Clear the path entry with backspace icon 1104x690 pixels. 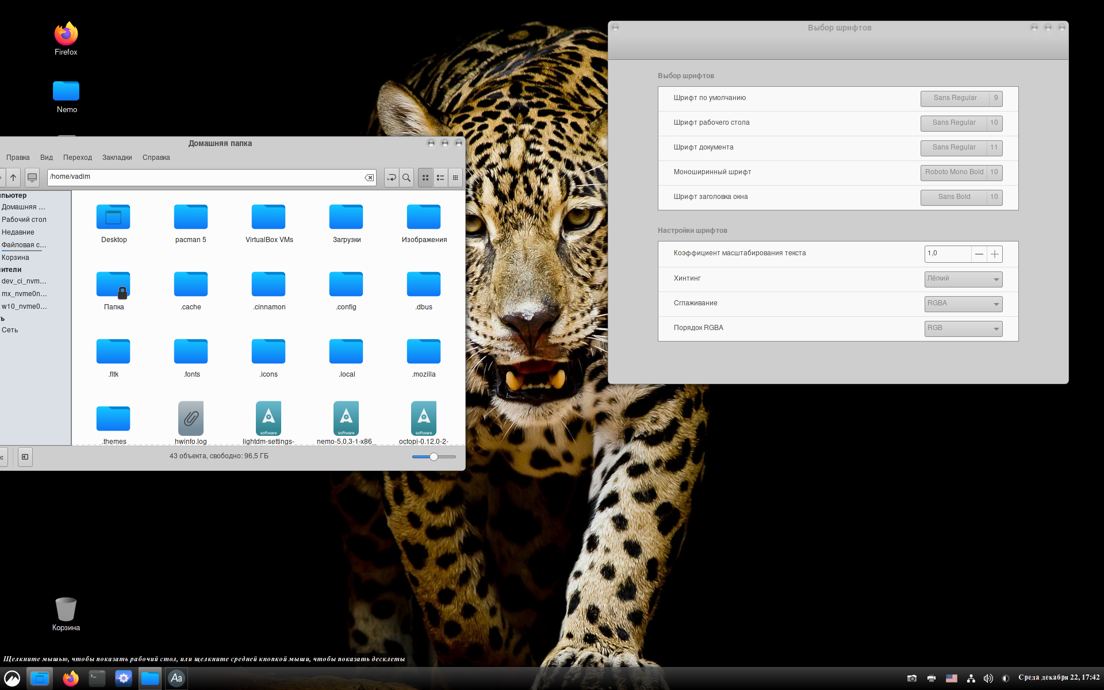(369, 178)
